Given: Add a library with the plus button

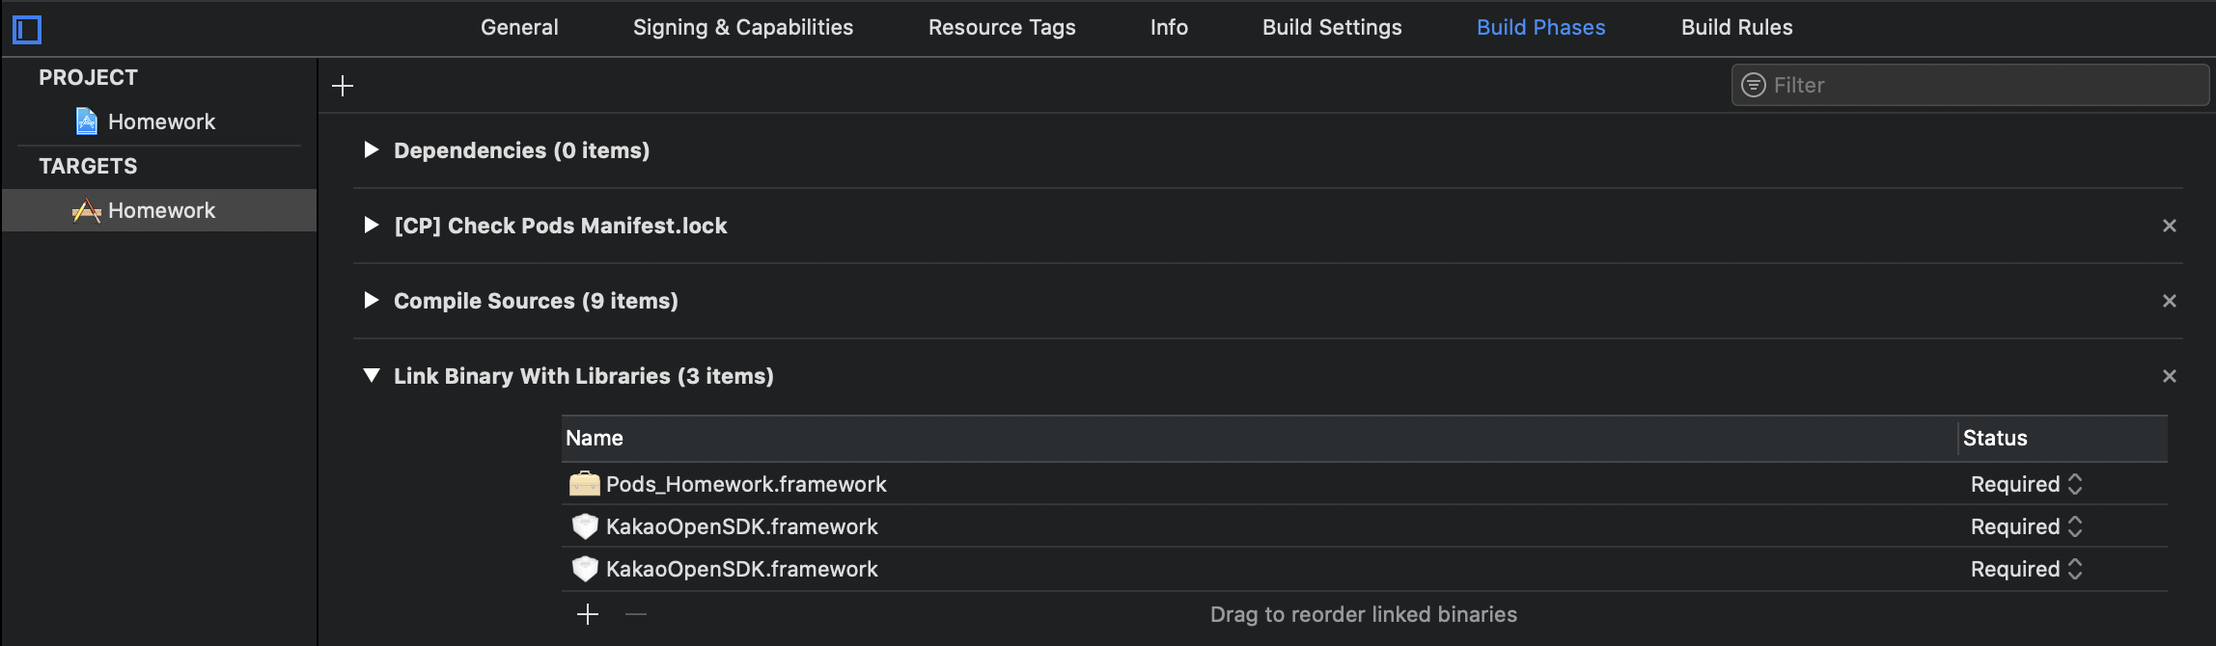Looking at the screenshot, I should click(588, 614).
